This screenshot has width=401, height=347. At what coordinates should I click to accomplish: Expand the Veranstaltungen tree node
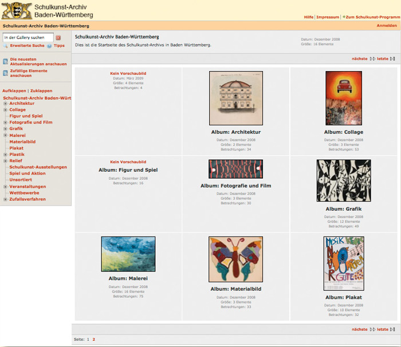pos(5,187)
